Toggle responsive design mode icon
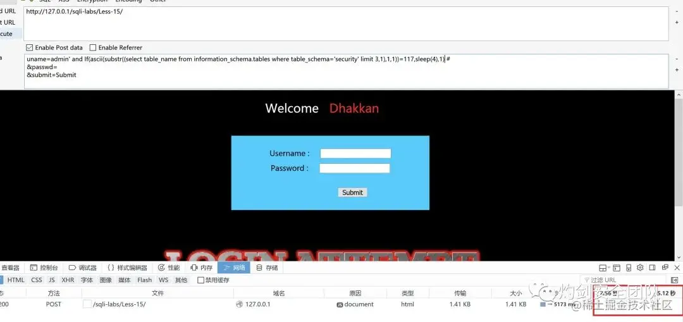 point(629,268)
